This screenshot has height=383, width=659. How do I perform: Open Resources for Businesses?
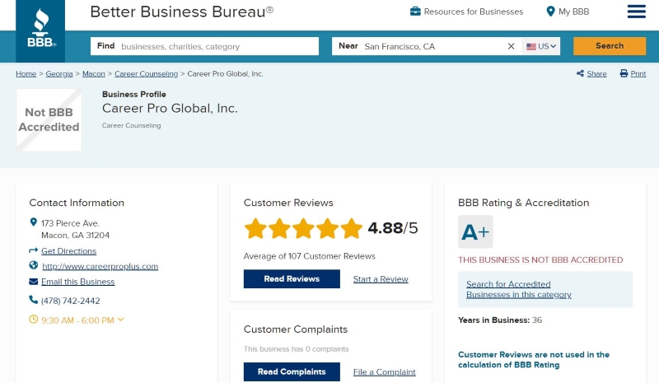pos(466,12)
